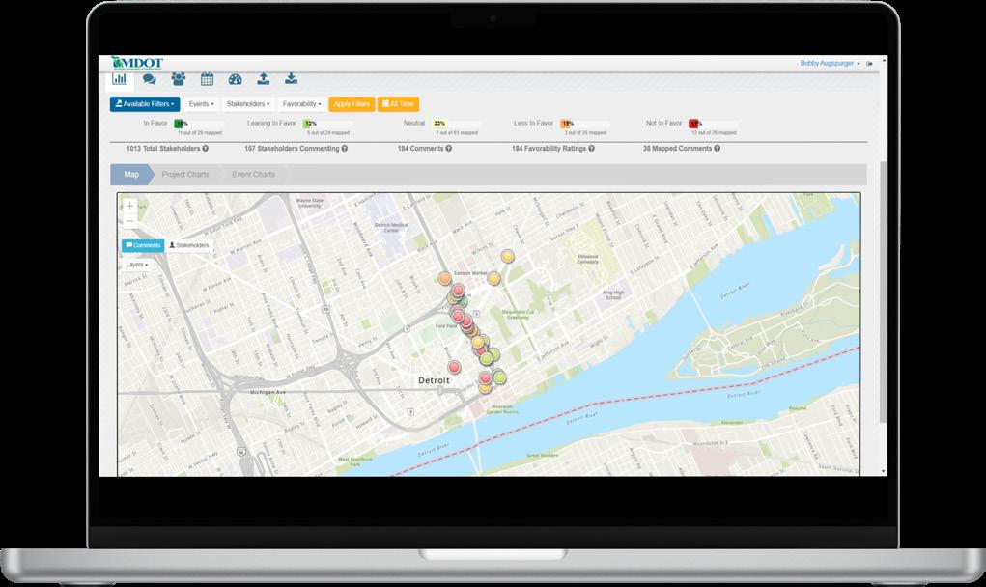
Task: Switch to the Project Charts tab
Action: (x=185, y=175)
